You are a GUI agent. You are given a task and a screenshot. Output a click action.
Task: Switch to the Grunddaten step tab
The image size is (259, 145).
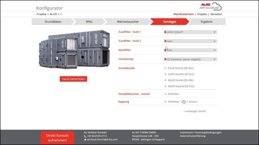click(x=53, y=22)
